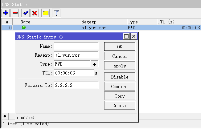Click the red minus Remove icon
This screenshot has width=201, height=129.
click(15, 13)
